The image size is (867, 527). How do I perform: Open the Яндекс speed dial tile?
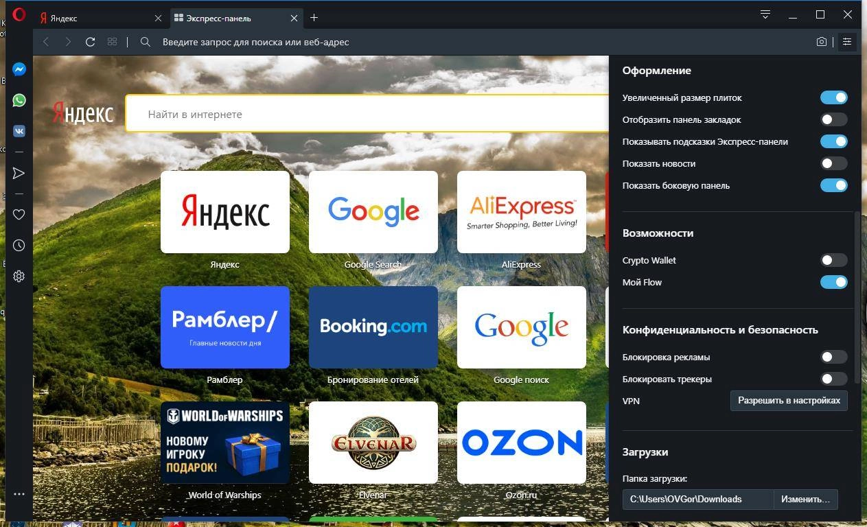tap(225, 212)
